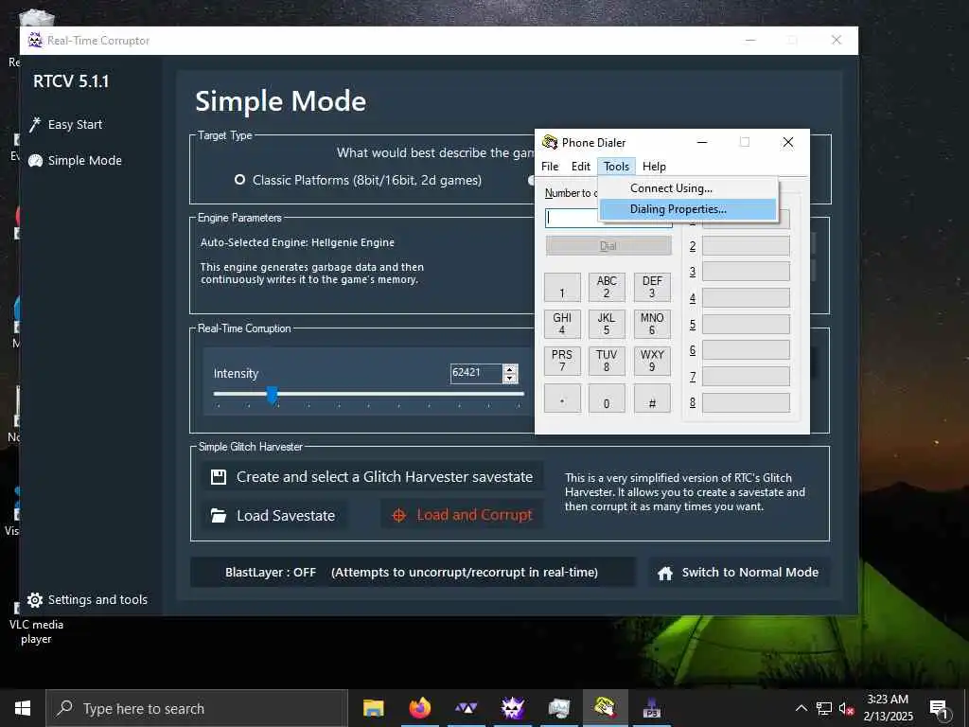Select Classic Platforms radio option

(239, 180)
